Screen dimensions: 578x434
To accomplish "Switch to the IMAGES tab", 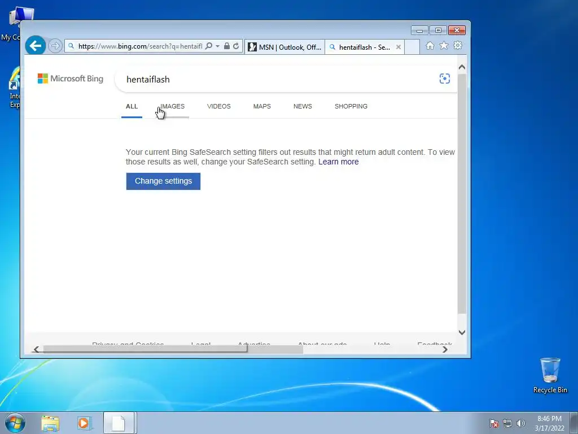I will [x=172, y=106].
